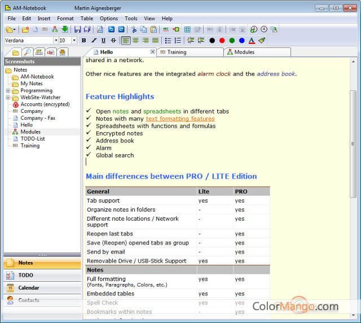
Task: Click the blue undo icon
Action: coord(112,29)
